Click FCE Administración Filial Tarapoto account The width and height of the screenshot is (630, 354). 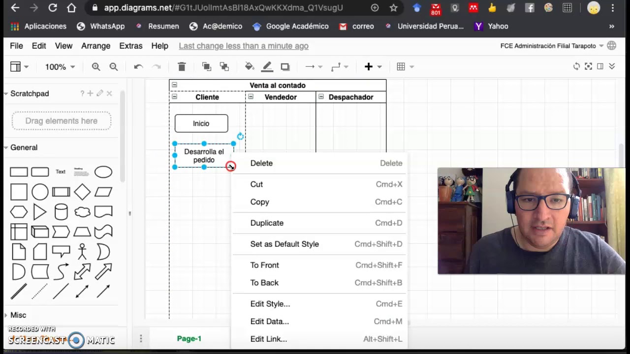552,46
